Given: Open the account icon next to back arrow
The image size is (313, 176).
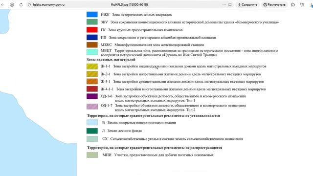Looking at the screenshot, I should pos(12,4).
